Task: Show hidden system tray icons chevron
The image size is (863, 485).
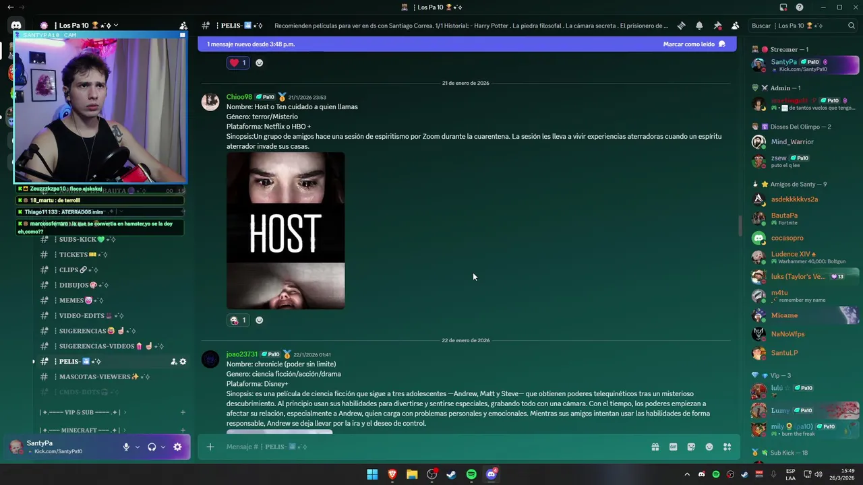Action: (x=687, y=474)
